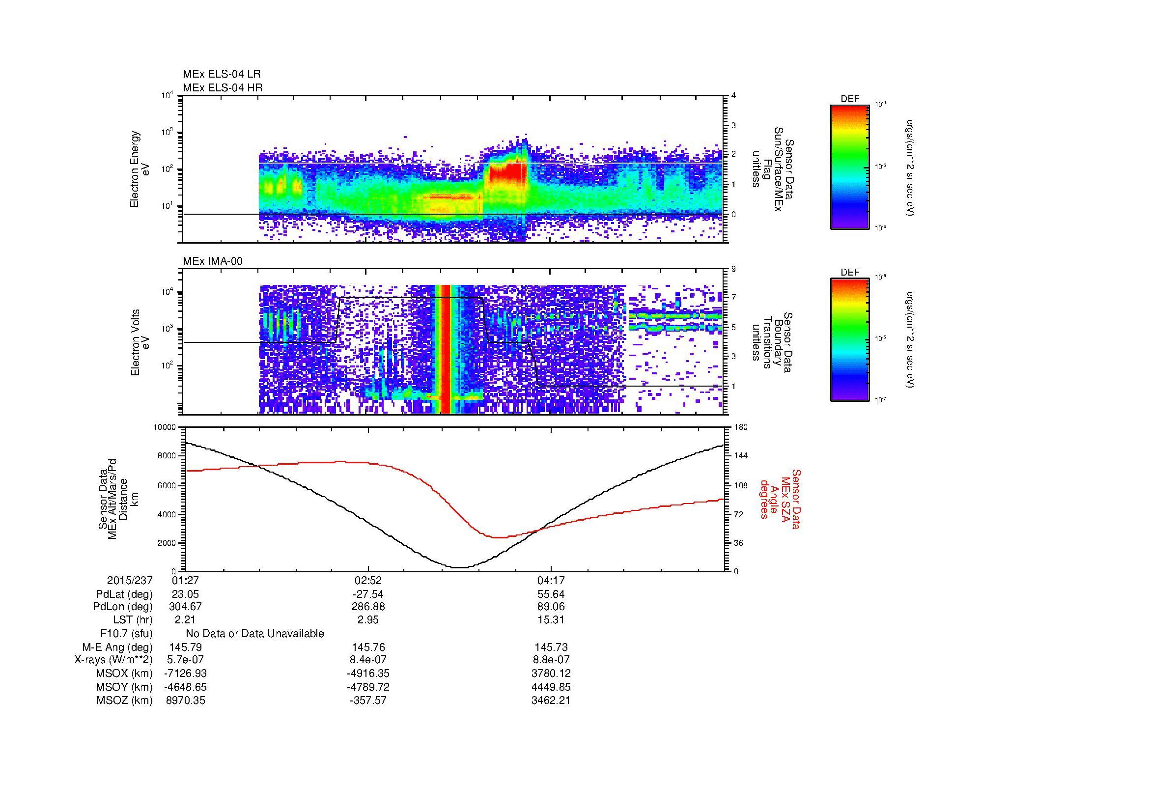Click the 'M-E Ang (deg)' row label
1149x812 pixels.
pos(117,647)
